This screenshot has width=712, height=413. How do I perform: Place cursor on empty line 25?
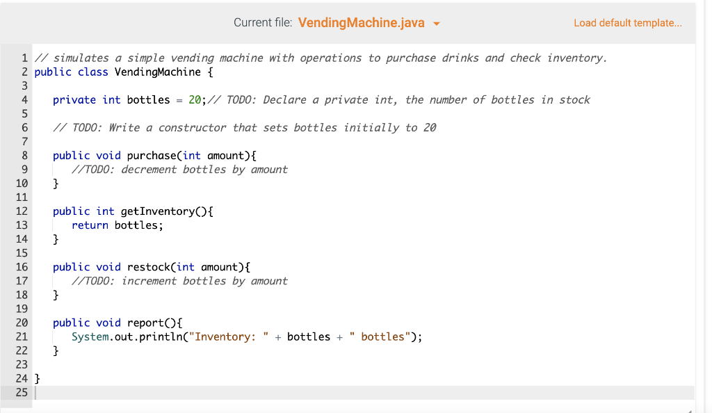(x=42, y=392)
